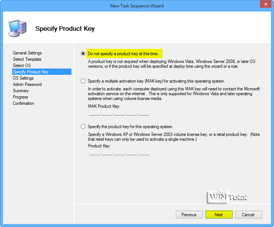
Task: Open the Confirmation step
Action: pos(23,103)
